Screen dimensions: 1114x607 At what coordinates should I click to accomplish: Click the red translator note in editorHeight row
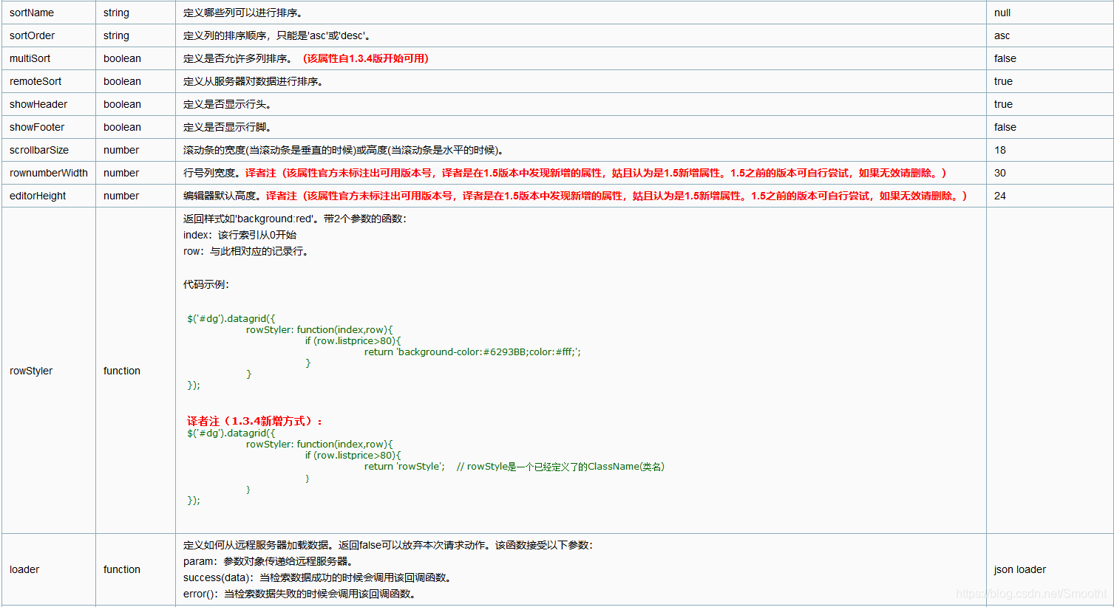617,196
